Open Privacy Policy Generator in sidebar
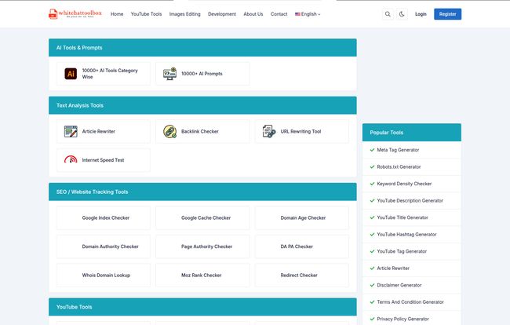The image size is (510, 325). point(403,320)
